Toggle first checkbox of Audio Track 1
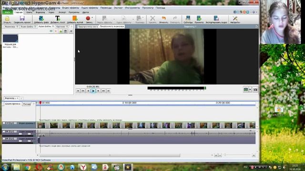This screenshot has height=171, width=305. click(4, 132)
